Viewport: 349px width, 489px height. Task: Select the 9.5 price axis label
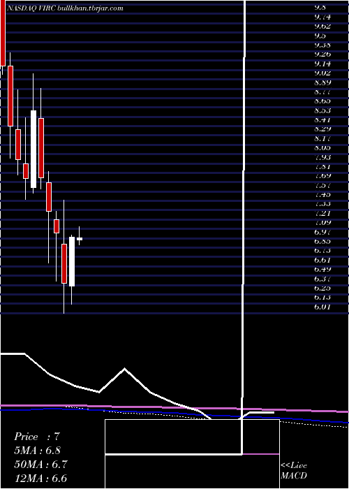pyautogui.click(x=320, y=36)
